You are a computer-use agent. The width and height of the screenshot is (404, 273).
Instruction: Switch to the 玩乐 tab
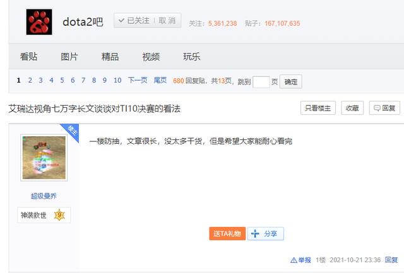click(x=192, y=57)
